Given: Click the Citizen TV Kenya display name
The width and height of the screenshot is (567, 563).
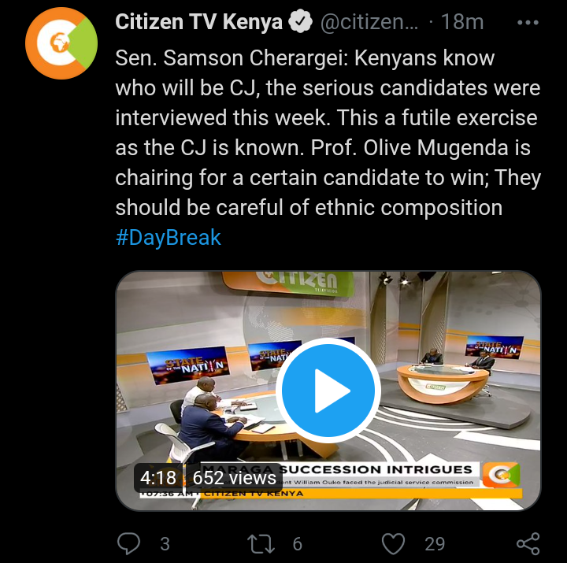Looking at the screenshot, I should 199,22.
